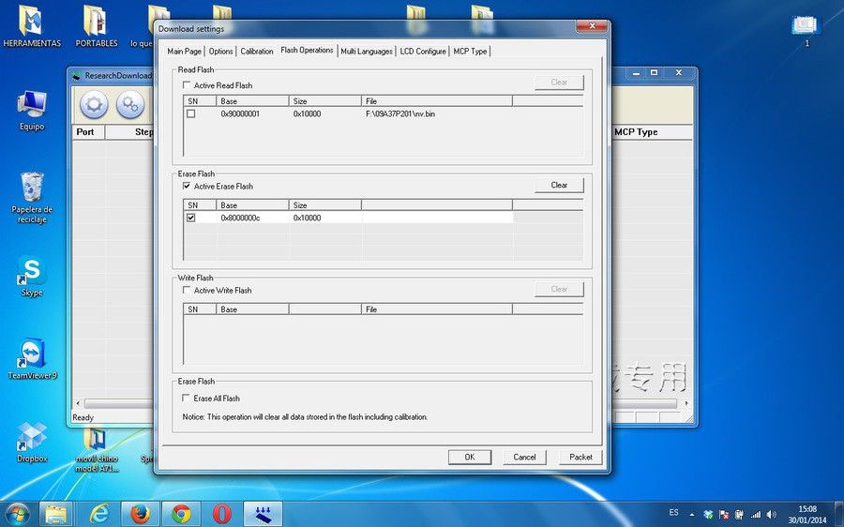Image resolution: width=844 pixels, height=527 pixels.
Task: Click the Ready status bar text
Action: (x=83, y=417)
